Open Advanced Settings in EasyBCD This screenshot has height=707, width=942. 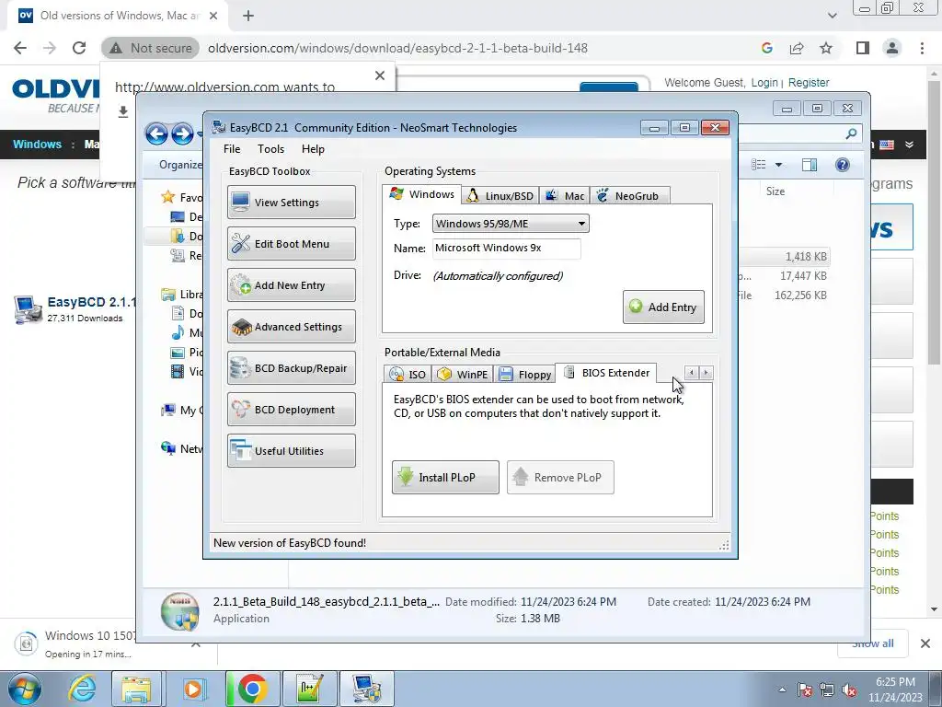(292, 327)
